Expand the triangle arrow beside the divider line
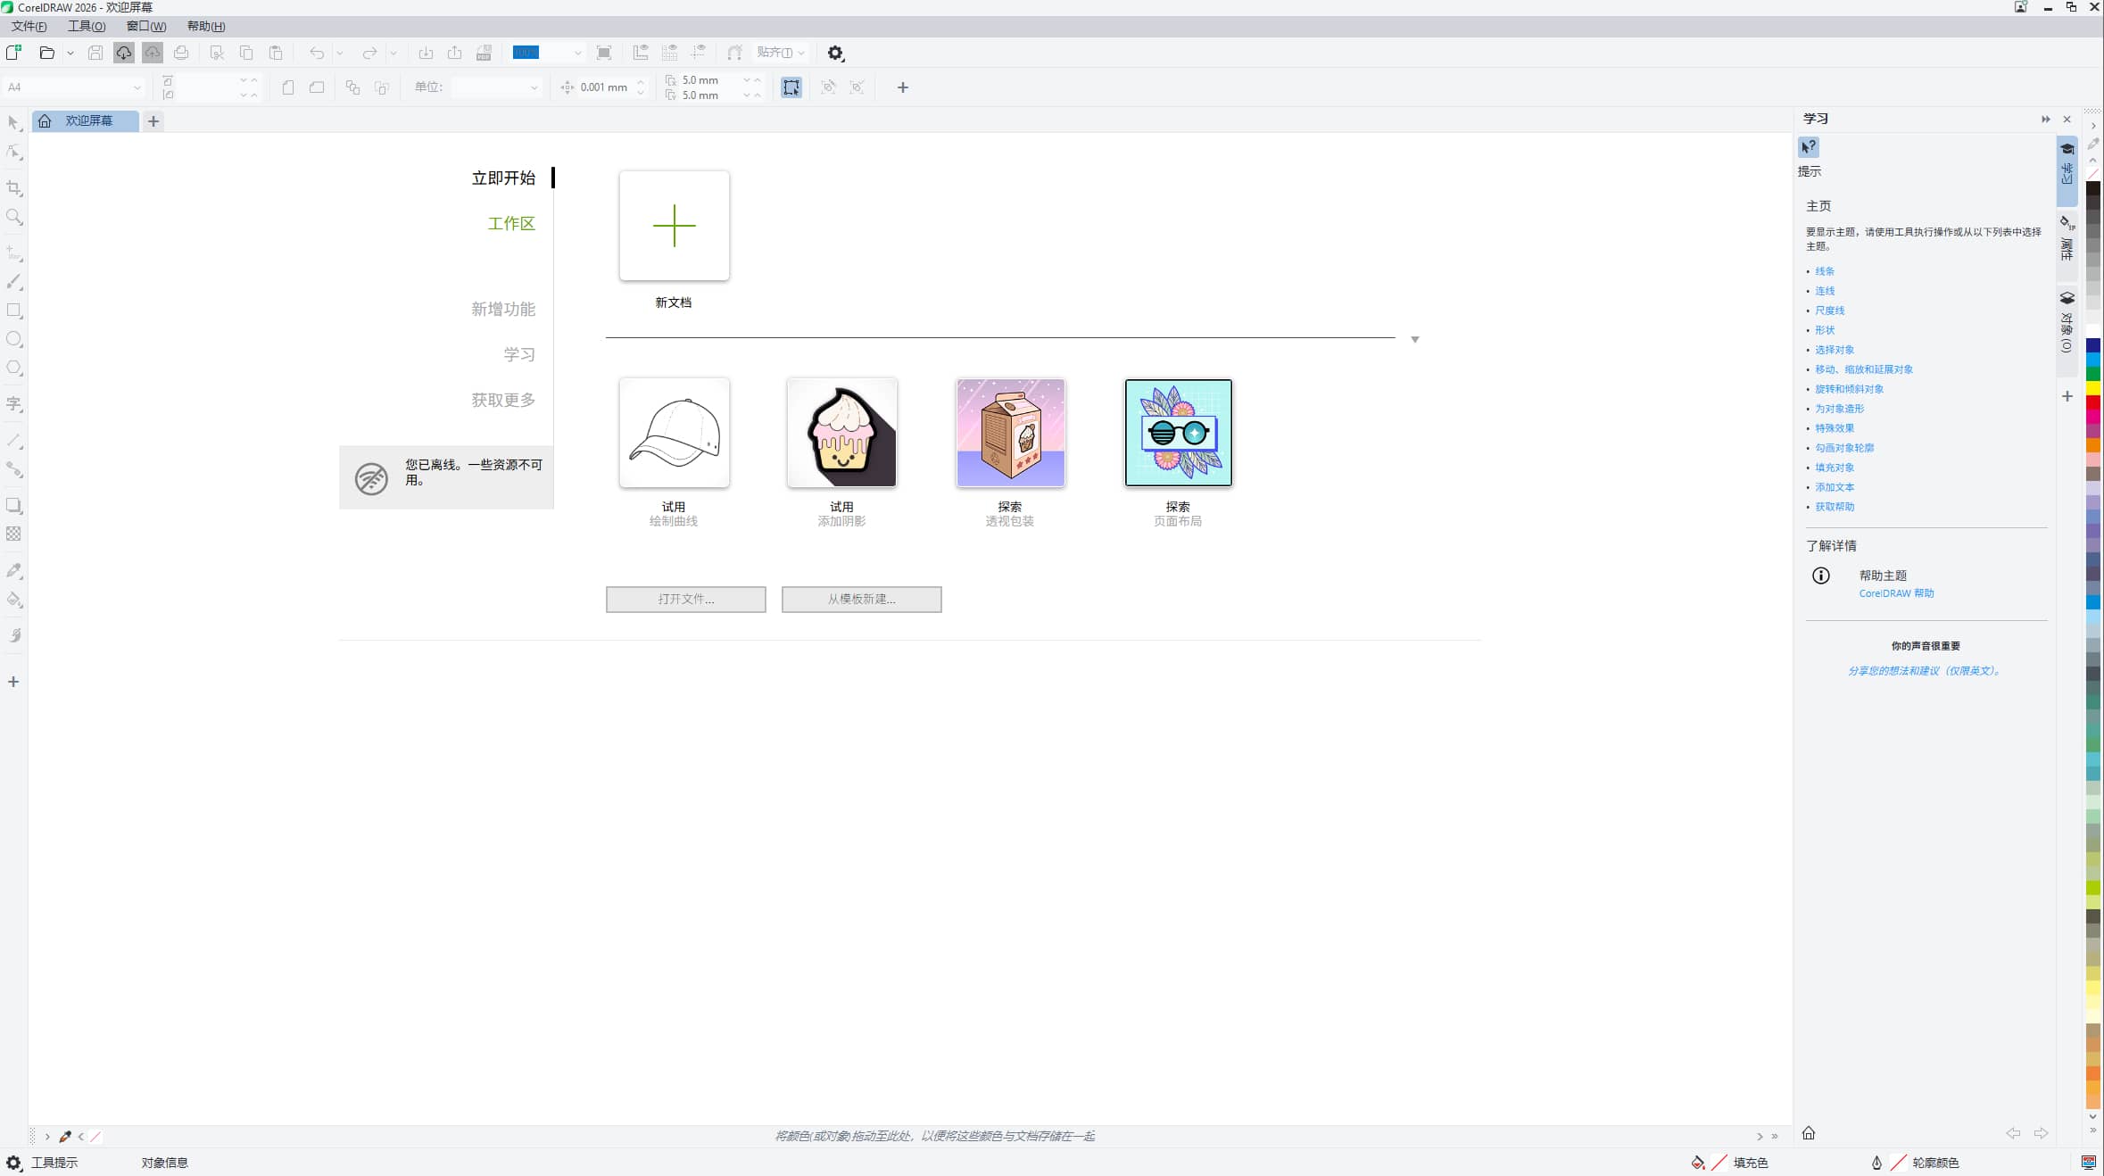The image size is (2104, 1176). (x=1415, y=340)
